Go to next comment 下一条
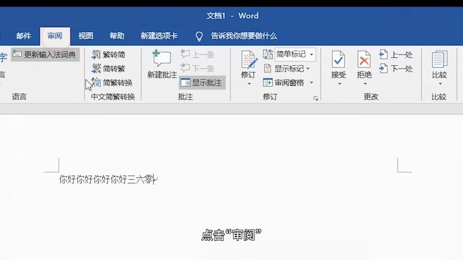Image resolution: width=463 pixels, height=260 pixels. (197, 69)
